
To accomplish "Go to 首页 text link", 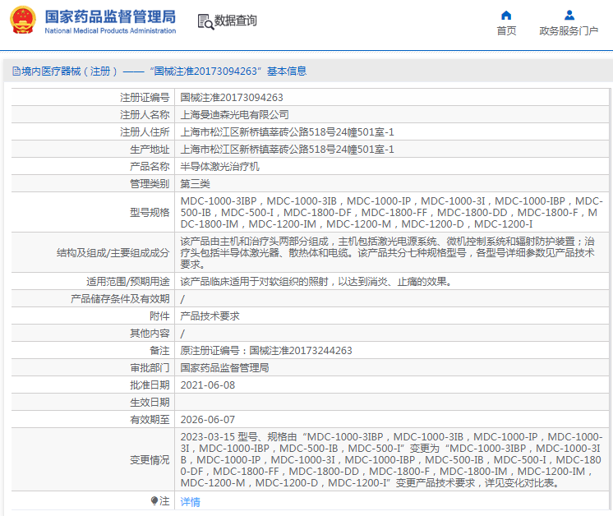I will 506,31.
